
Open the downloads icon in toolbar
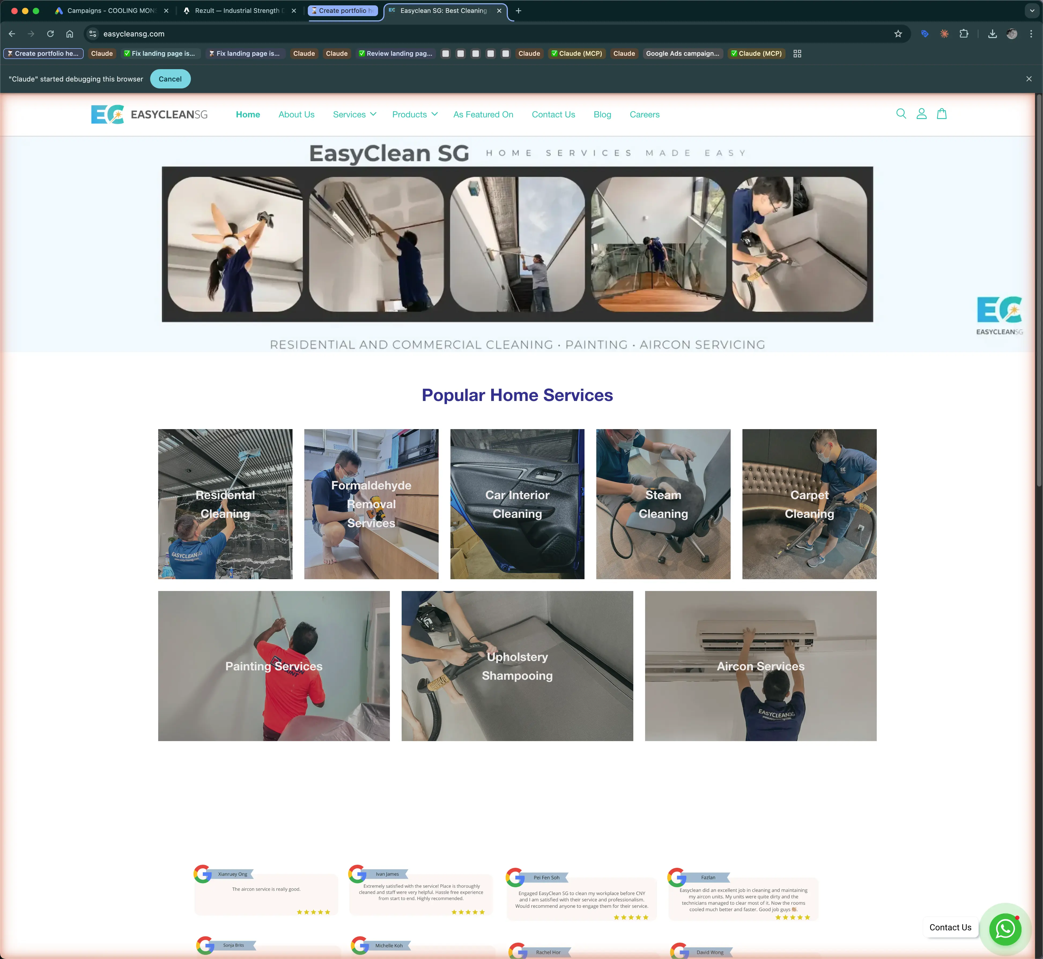click(992, 34)
